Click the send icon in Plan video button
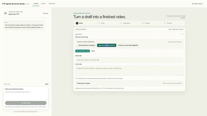 pos(22,103)
